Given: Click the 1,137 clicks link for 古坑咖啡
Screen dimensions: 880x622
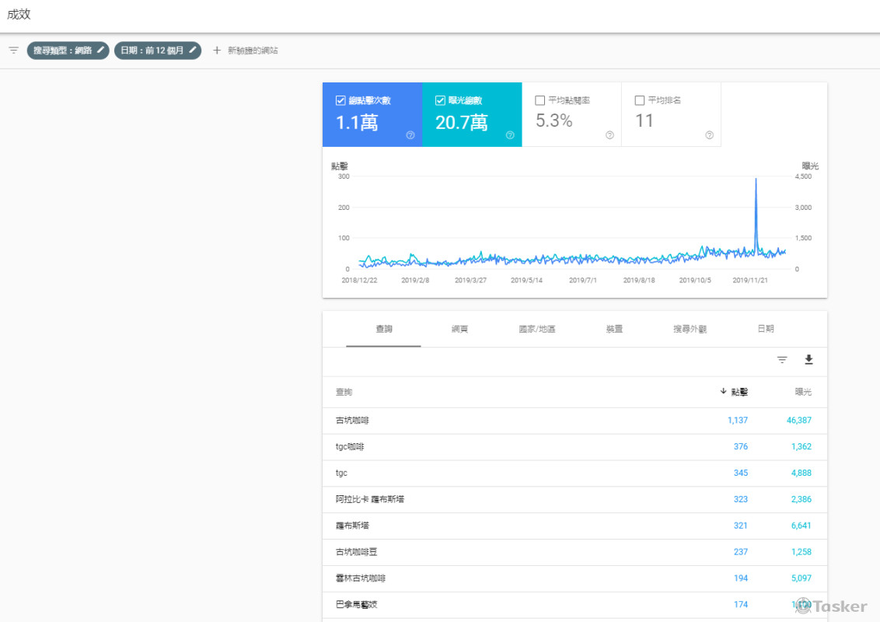Looking at the screenshot, I should pos(738,420).
